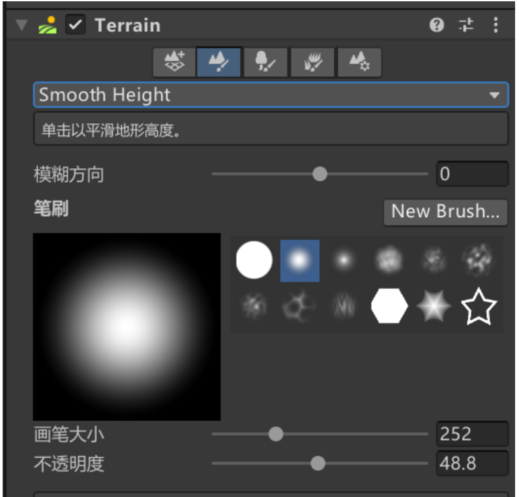This screenshot has height=497, width=519.
Task: Click the 单击以平滑地形高度 description text
Action: [111, 130]
